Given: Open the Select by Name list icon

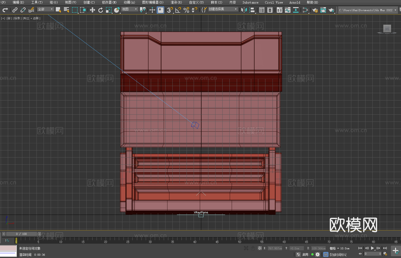Looking at the screenshot, I should click(x=66, y=10).
